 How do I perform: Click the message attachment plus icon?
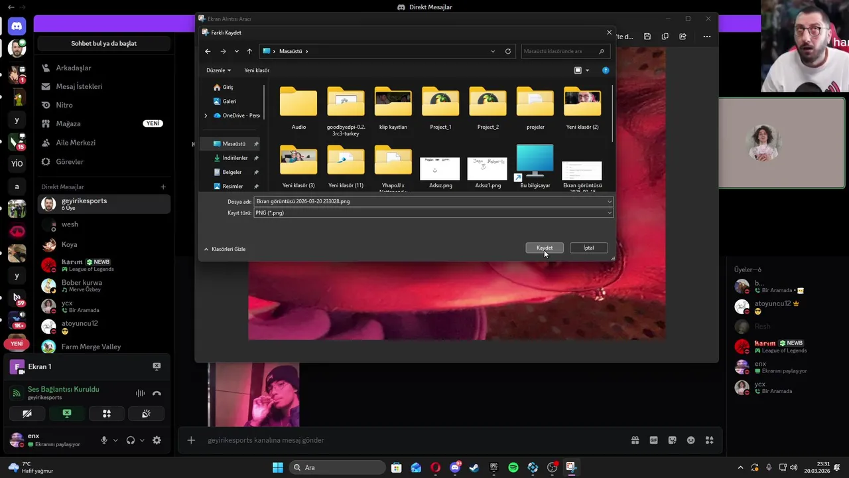191,440
